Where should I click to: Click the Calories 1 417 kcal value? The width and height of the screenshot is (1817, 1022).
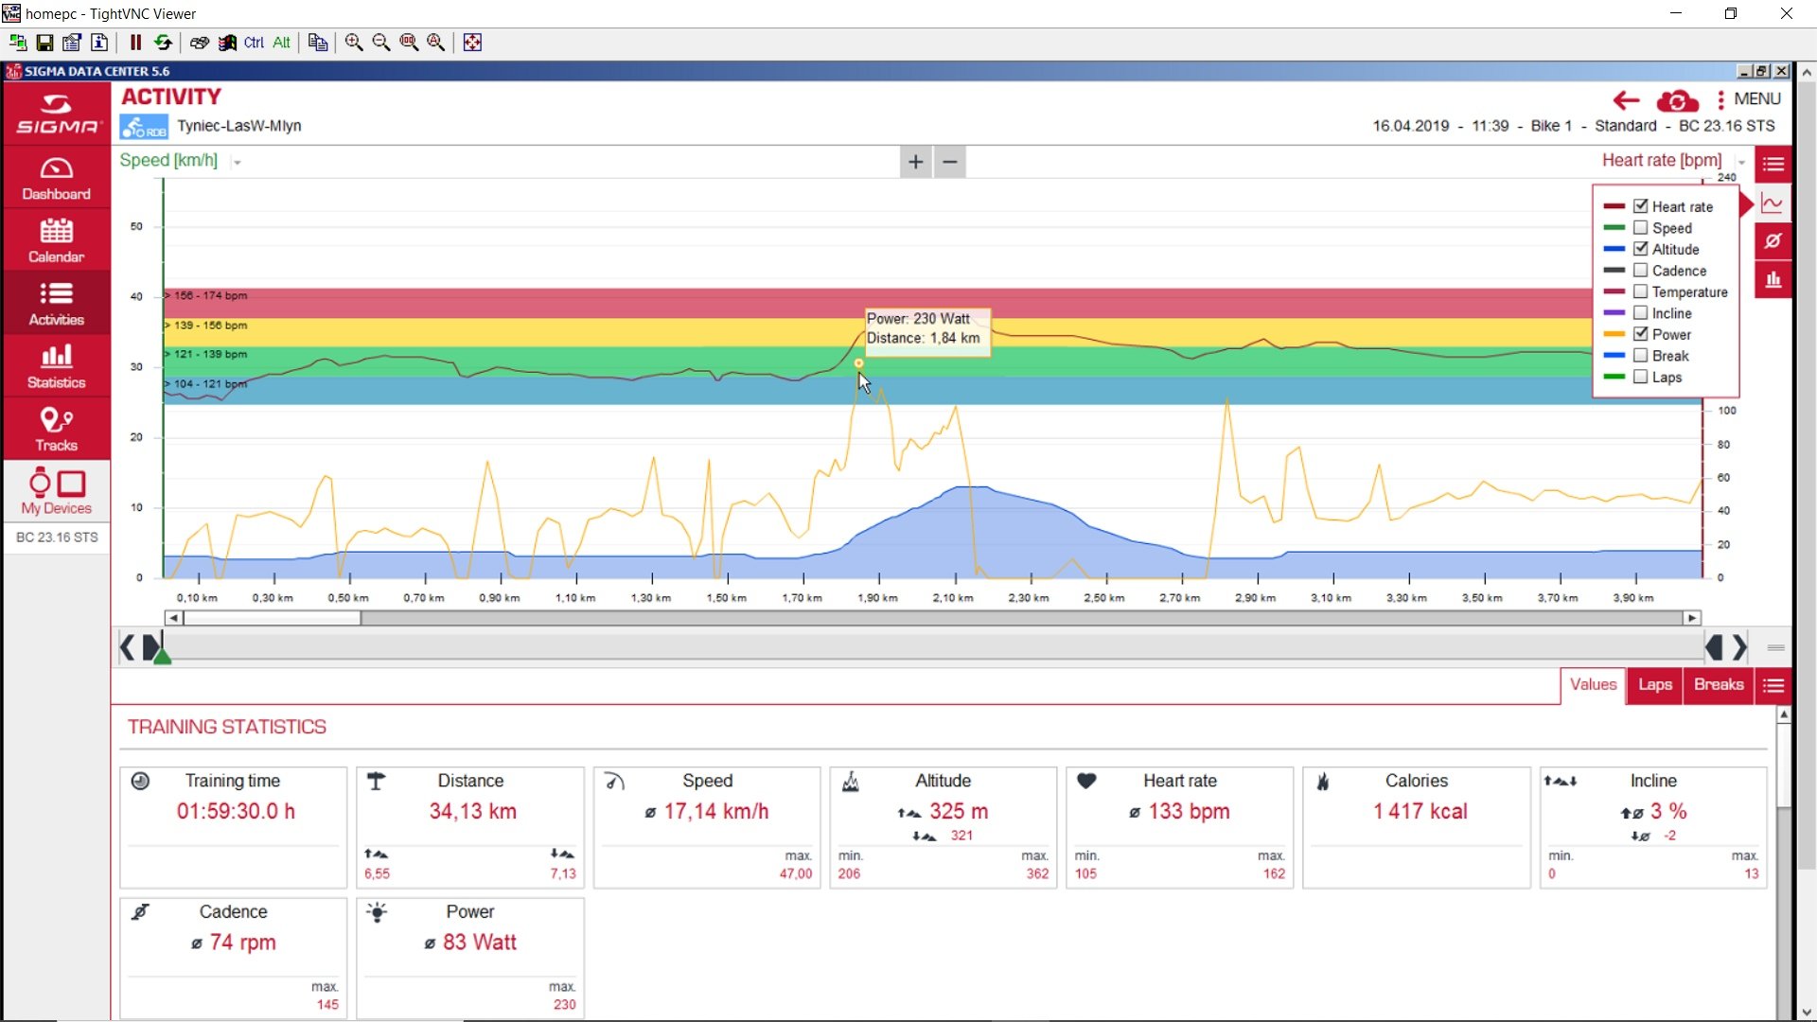[1420, 812]
